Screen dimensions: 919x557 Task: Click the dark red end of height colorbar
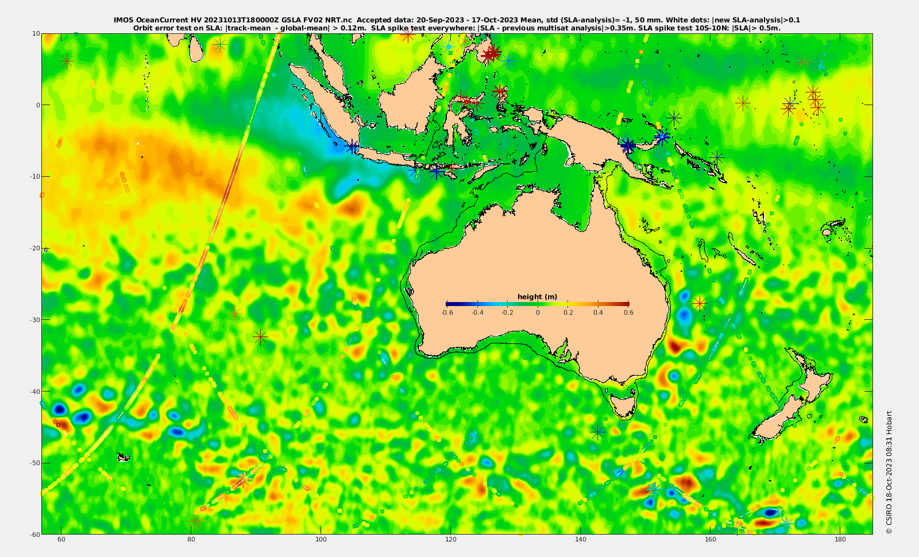[625, 304]
